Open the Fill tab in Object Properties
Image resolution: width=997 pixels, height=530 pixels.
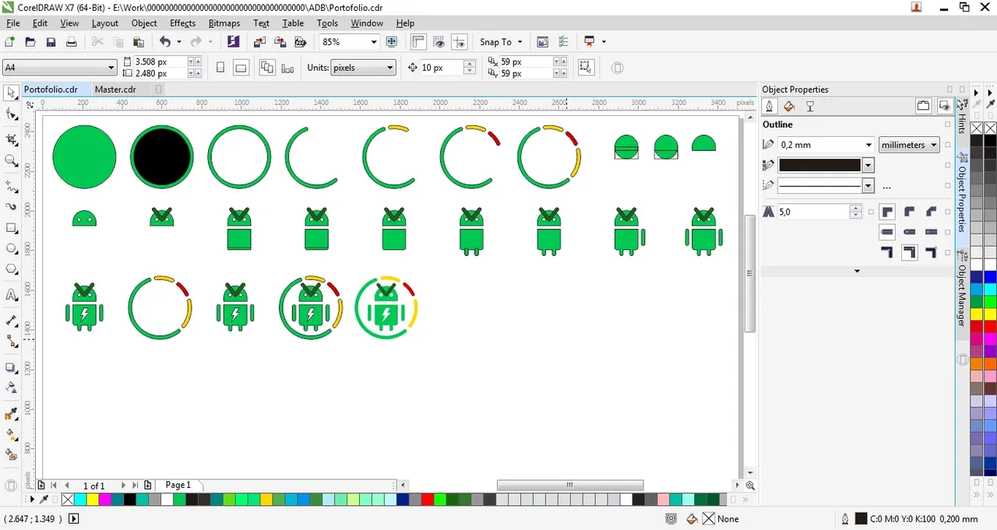click(789, 107)
